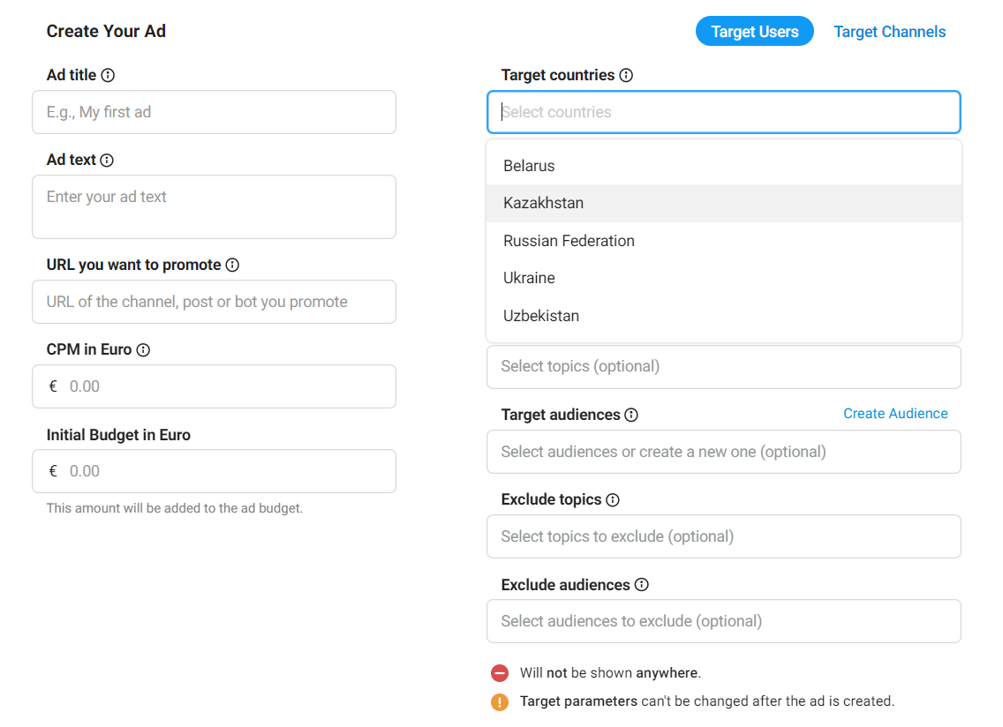Click the Initial Budget amount field

coord(214,470)
